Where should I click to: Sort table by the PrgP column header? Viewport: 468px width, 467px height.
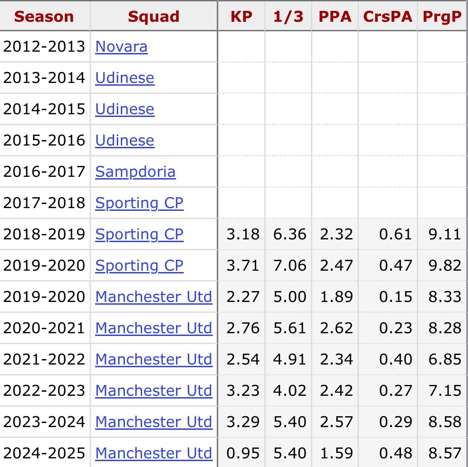[x=442, y=16]
